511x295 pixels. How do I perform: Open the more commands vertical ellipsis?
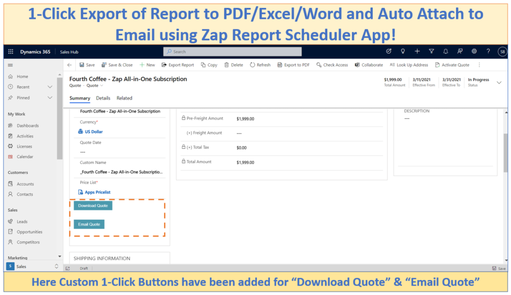coord(479,65)
